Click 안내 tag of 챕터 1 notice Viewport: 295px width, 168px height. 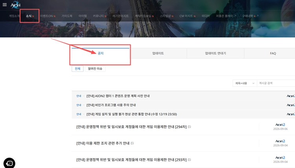79,96
